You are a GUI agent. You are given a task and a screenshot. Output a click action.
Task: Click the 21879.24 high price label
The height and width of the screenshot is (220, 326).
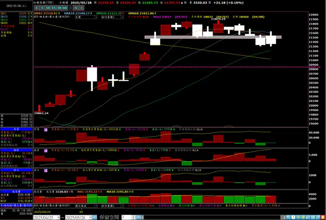[219, 19]
